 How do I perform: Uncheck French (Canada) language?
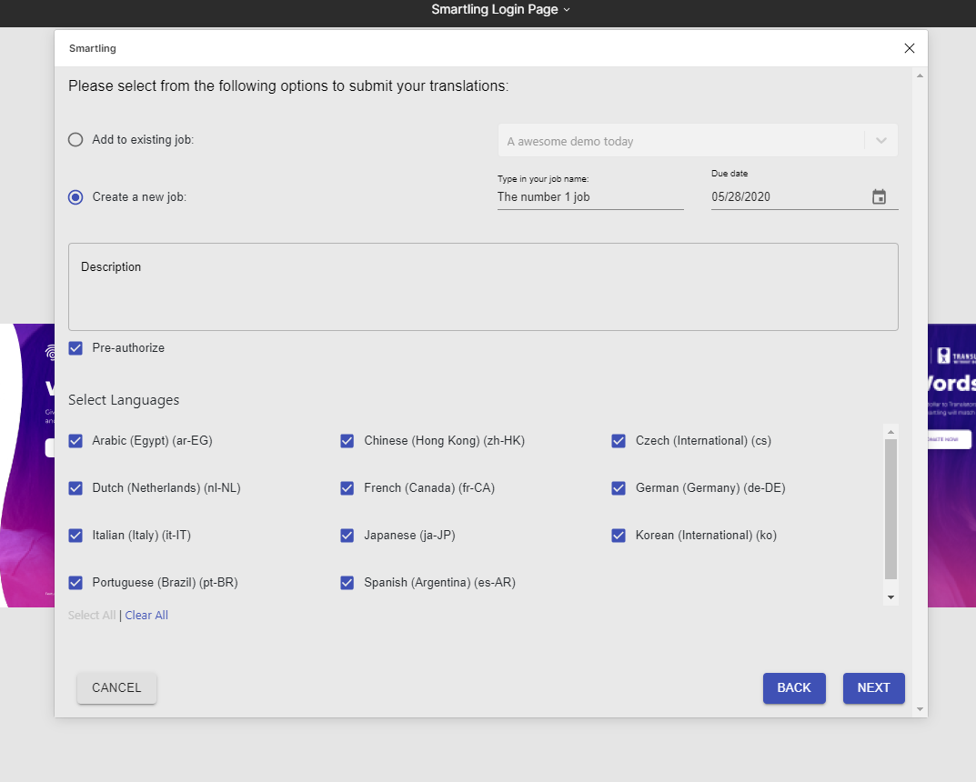(347, 488)
